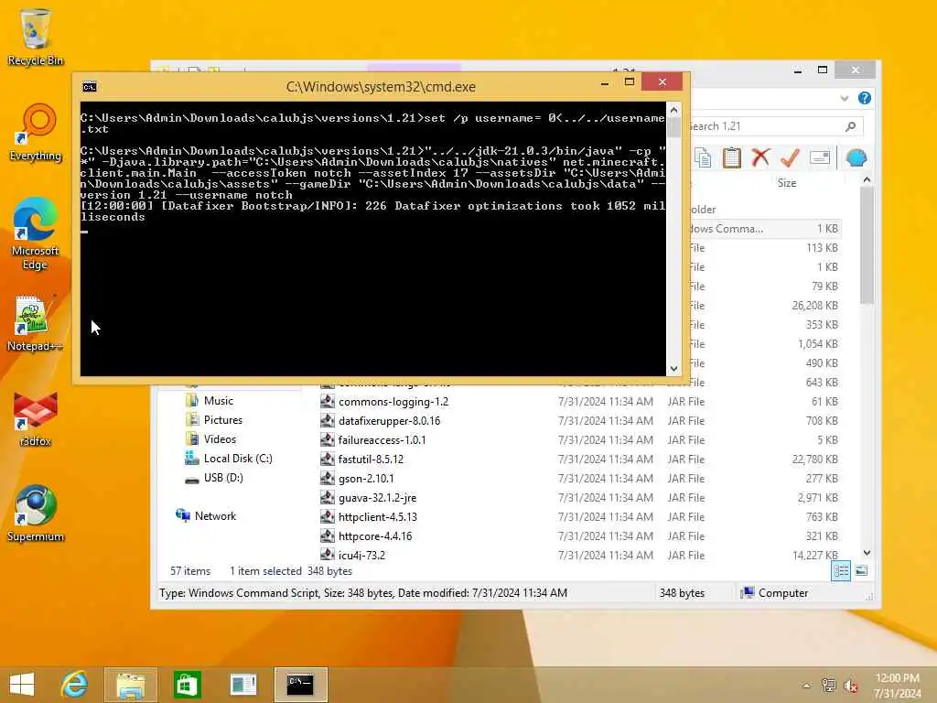Select the datafixerupper-8.0.16 JAR file
Image resolution: width=937 pixels, height=703 pixels.
[389, 421]
